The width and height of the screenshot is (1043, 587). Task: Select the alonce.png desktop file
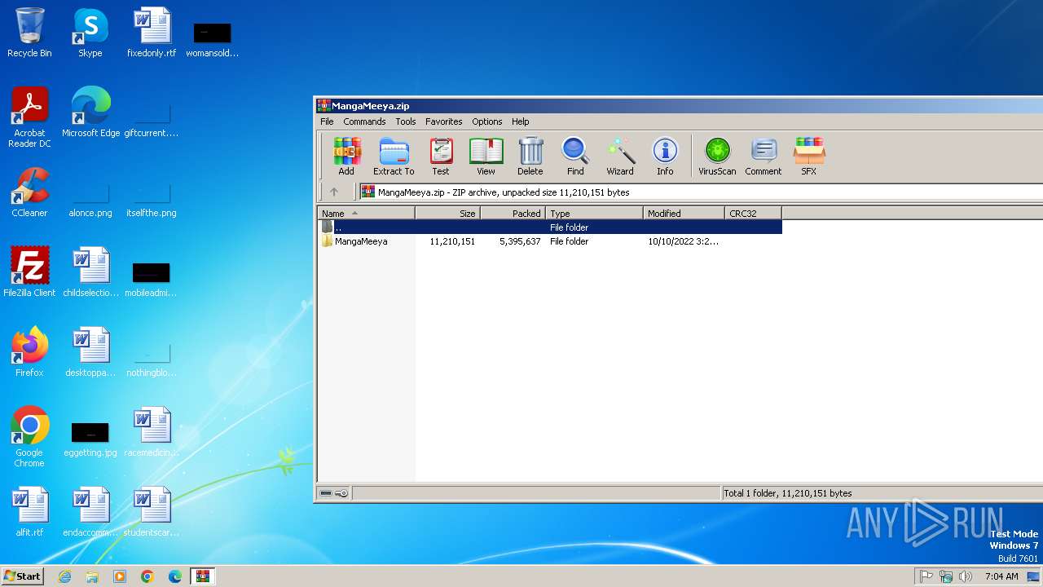(x=90, y=201)
